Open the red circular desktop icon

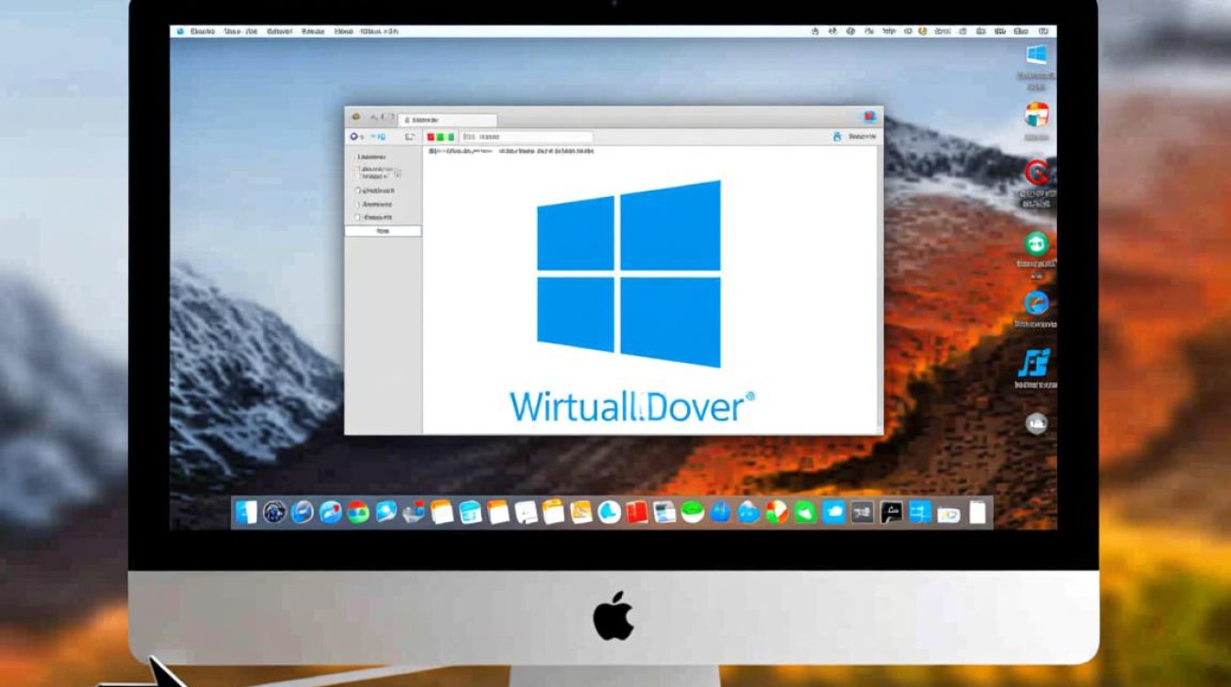pos(1036,171)
